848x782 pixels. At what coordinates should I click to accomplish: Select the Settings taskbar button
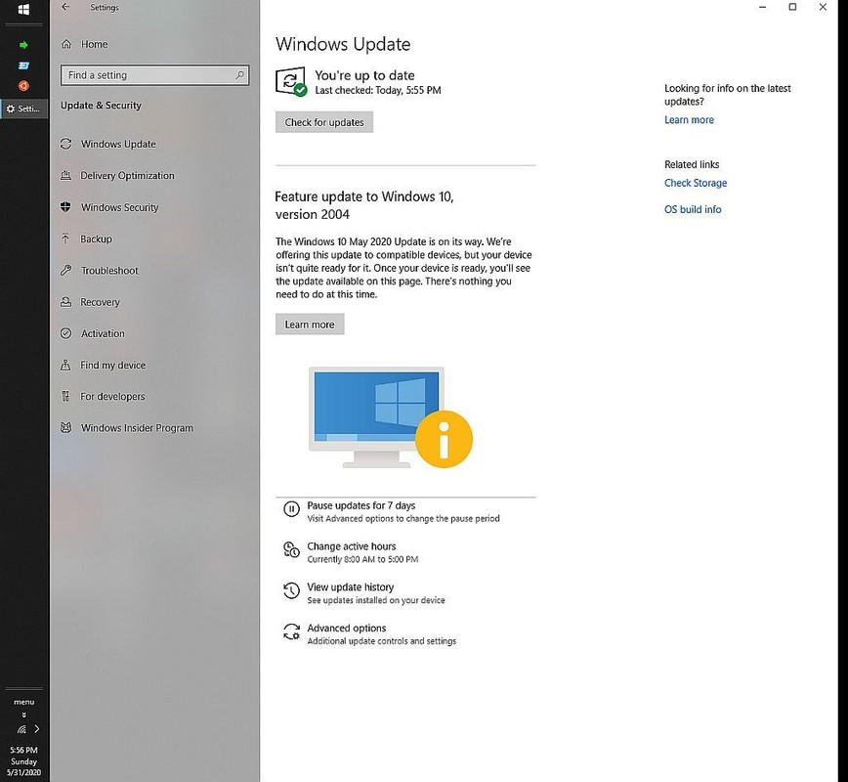[x=23, y=109]
